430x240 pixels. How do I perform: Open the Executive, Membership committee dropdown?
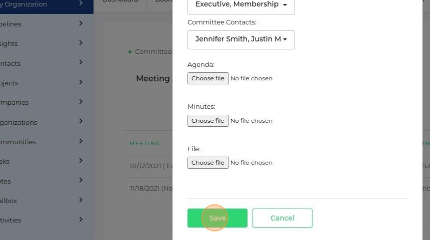(241, 5)
